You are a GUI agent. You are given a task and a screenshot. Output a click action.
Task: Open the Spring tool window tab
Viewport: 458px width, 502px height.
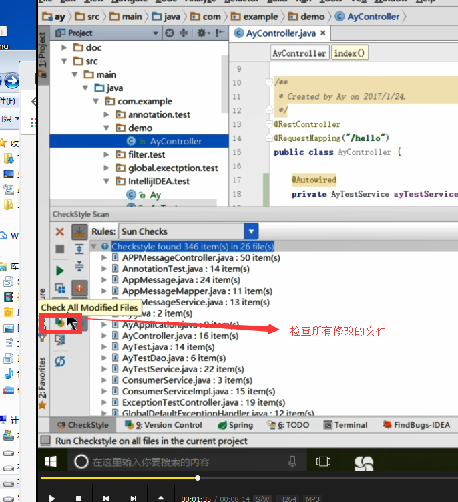[236, 425]
